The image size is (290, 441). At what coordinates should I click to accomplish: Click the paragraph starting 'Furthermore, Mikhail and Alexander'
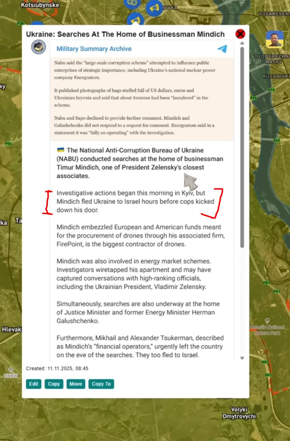[140, 346]
